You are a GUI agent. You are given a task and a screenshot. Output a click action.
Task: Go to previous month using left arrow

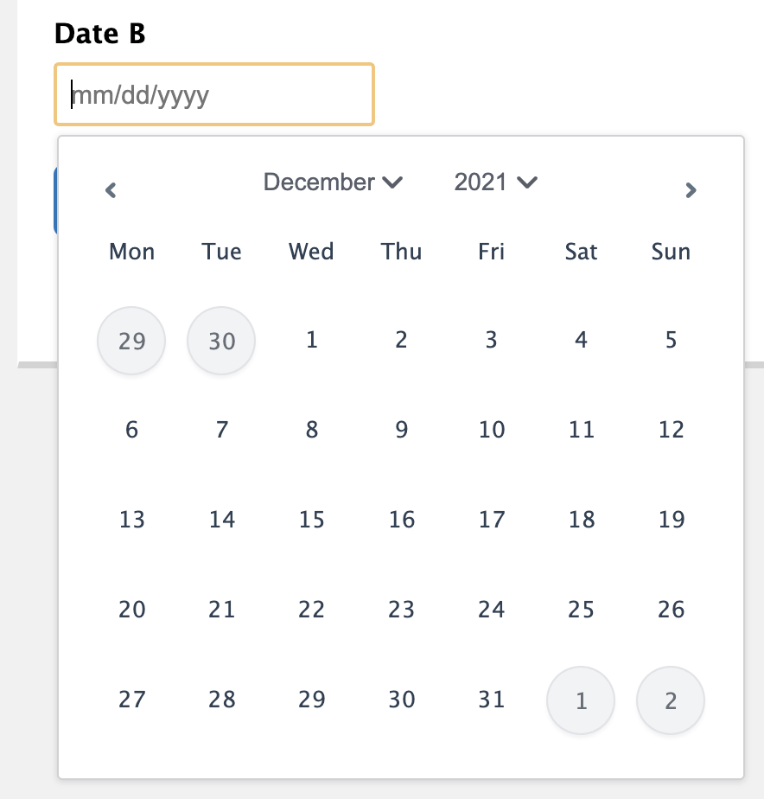(x=111, y=190)
